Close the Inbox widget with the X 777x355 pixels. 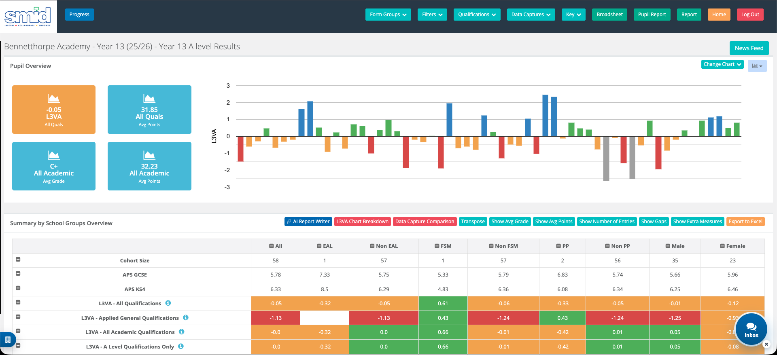pyautogui.click(x=766, y=344)
